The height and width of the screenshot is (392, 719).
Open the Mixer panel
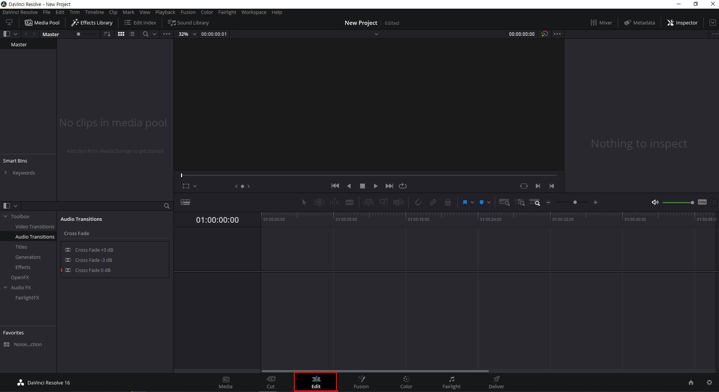[x=601, y=23]
